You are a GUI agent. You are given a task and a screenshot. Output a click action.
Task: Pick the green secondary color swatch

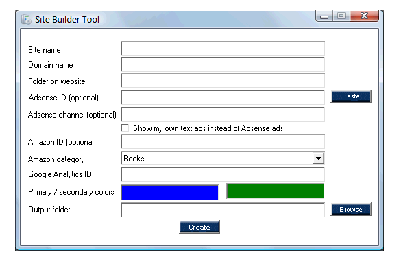[275, 191]
